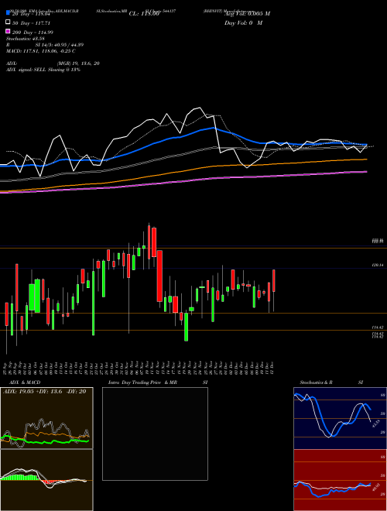Click the 114.42 price level label

[x=378, y=328]
